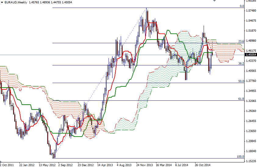Select the 38.2 Fibonacci level label
This screenshot has height=167, width=257.
pos(241,64)
